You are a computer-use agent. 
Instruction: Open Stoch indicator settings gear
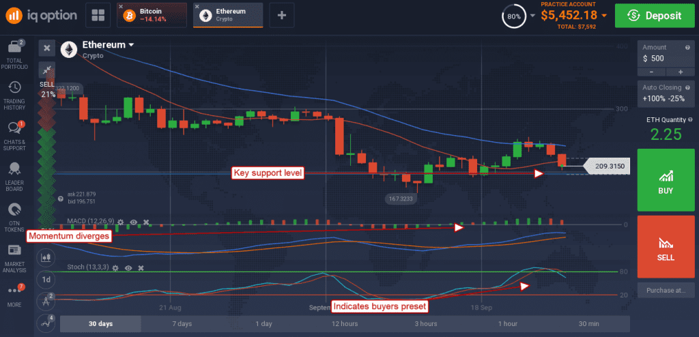coord(115,268)
